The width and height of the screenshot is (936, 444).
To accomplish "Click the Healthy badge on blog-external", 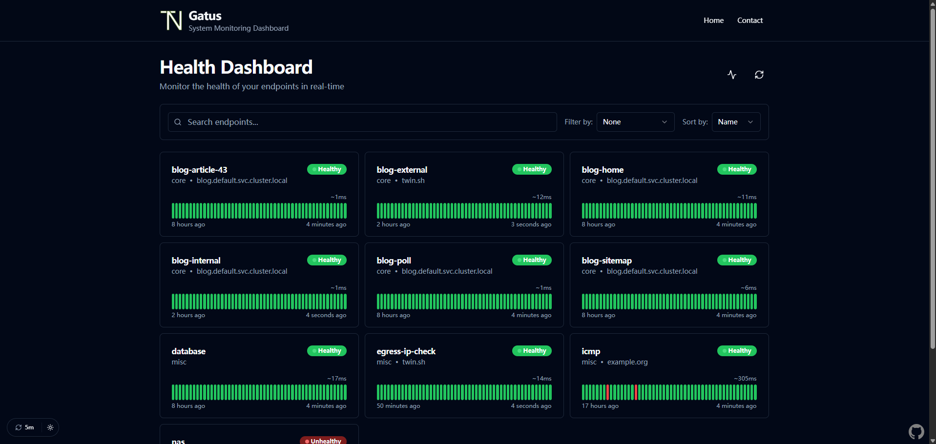I will (531, 169).
